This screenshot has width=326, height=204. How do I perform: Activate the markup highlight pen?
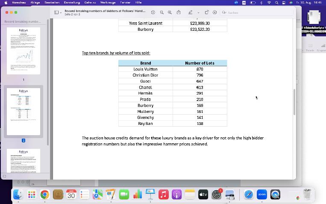(190, 12)
